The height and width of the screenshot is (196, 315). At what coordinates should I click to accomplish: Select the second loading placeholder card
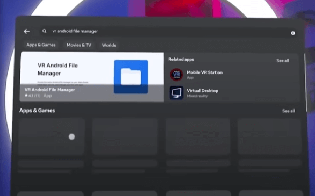pos(125,136)
